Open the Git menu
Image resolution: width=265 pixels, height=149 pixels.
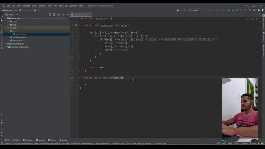(67, 6)
